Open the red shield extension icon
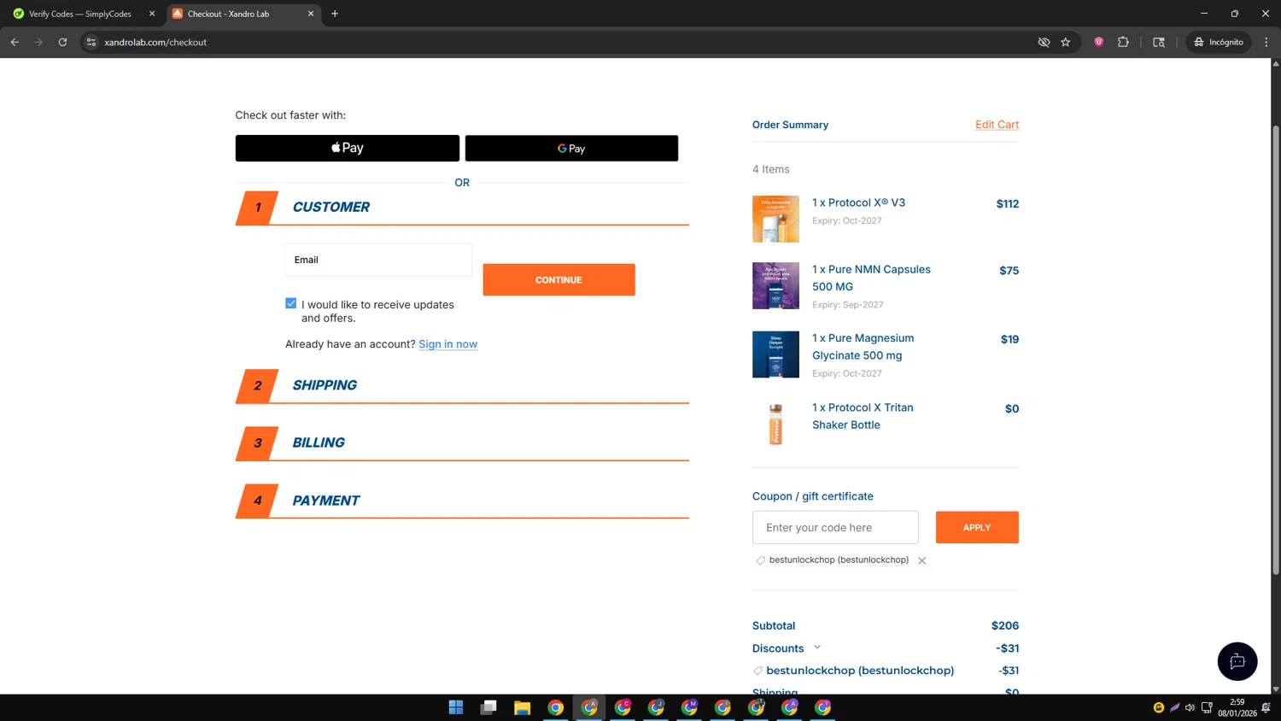Image resolution: width=1281 pixels, height=721 pixels. point(1099,42)
